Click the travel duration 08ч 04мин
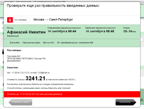This screenshot has height=109, width=144. pyautogui.click(x=130, y=31)
